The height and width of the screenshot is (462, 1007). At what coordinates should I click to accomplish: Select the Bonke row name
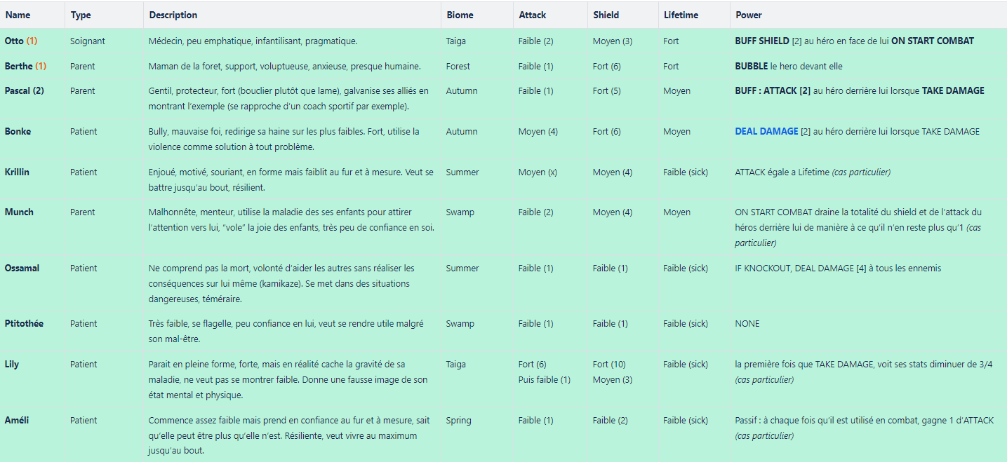point(18,131)
